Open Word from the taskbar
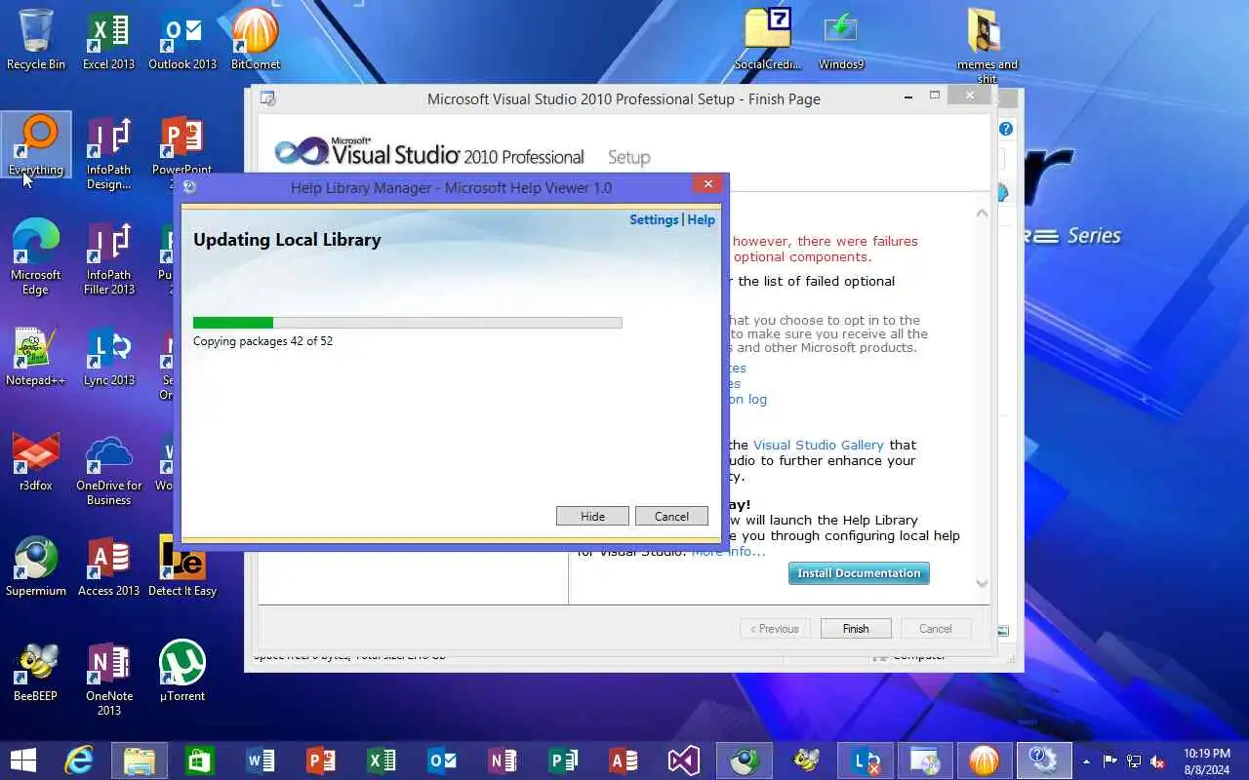This screenshot has height=780, width=1249. pyautogui.click(x=261, y=760)
